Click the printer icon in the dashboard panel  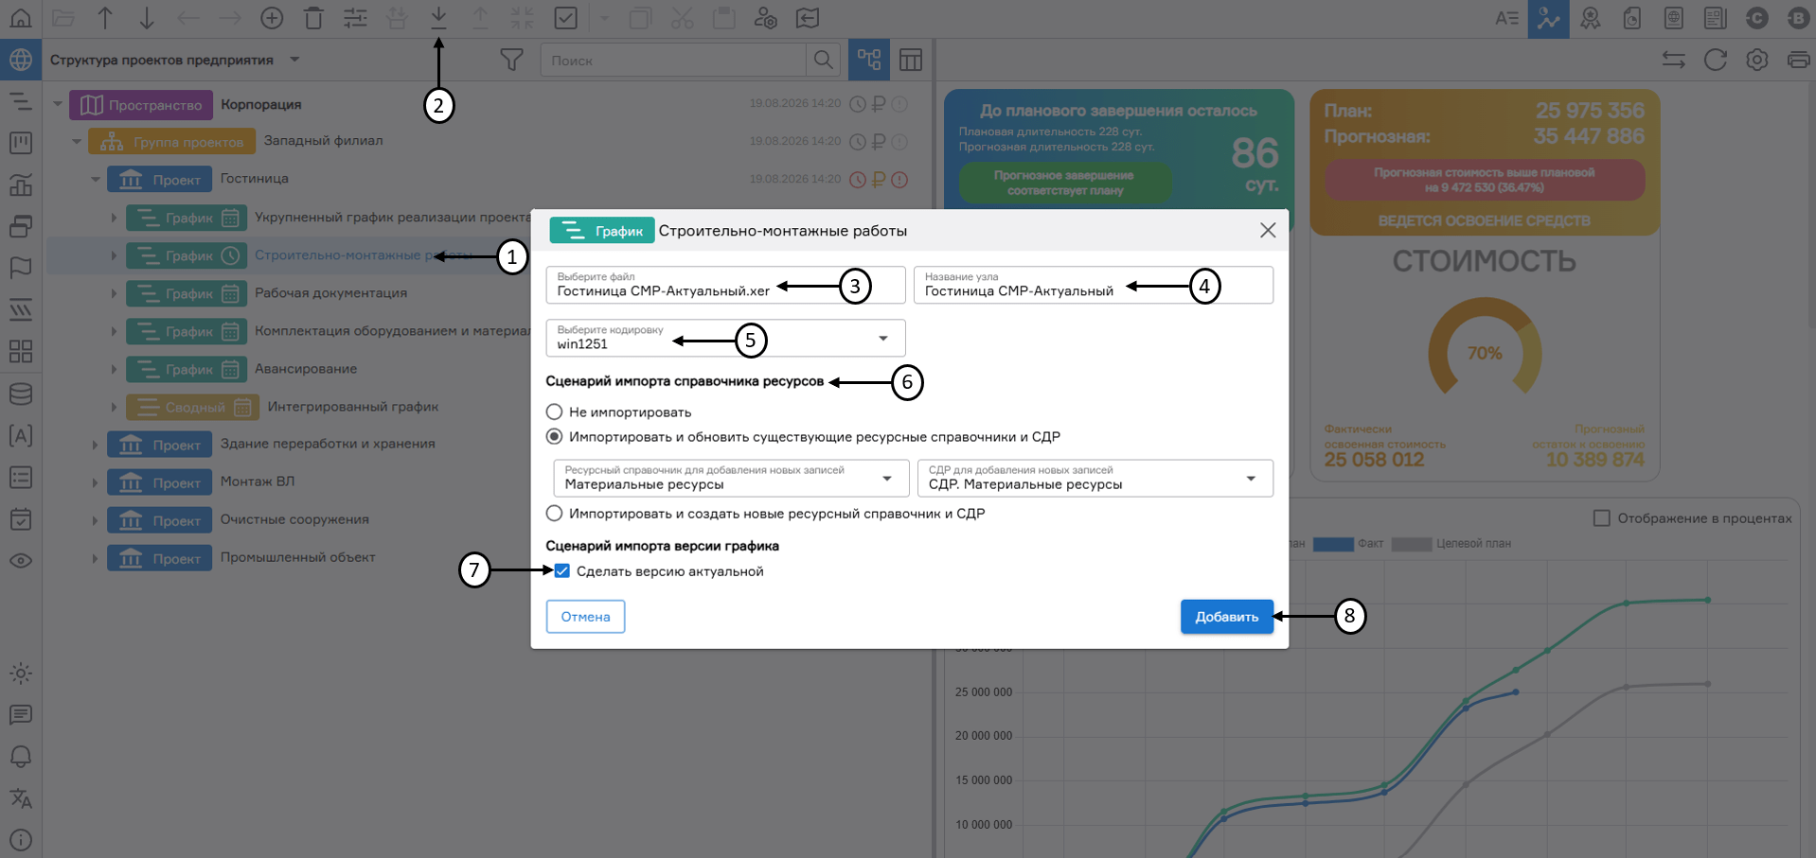pyautogui.click(x=1798, y=60)
